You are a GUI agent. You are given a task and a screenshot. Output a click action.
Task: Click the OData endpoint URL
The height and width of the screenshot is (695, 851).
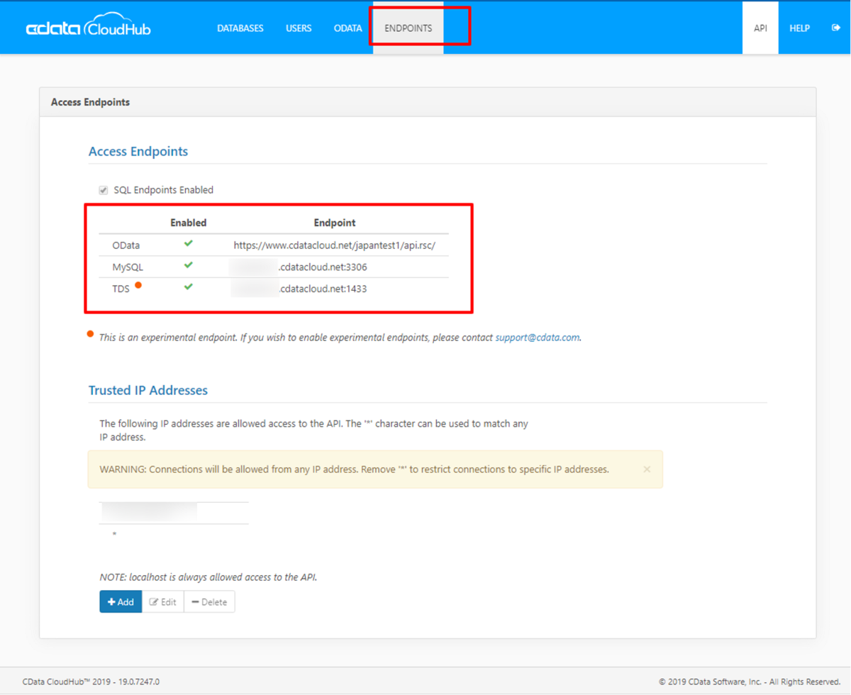pos(334,245)
